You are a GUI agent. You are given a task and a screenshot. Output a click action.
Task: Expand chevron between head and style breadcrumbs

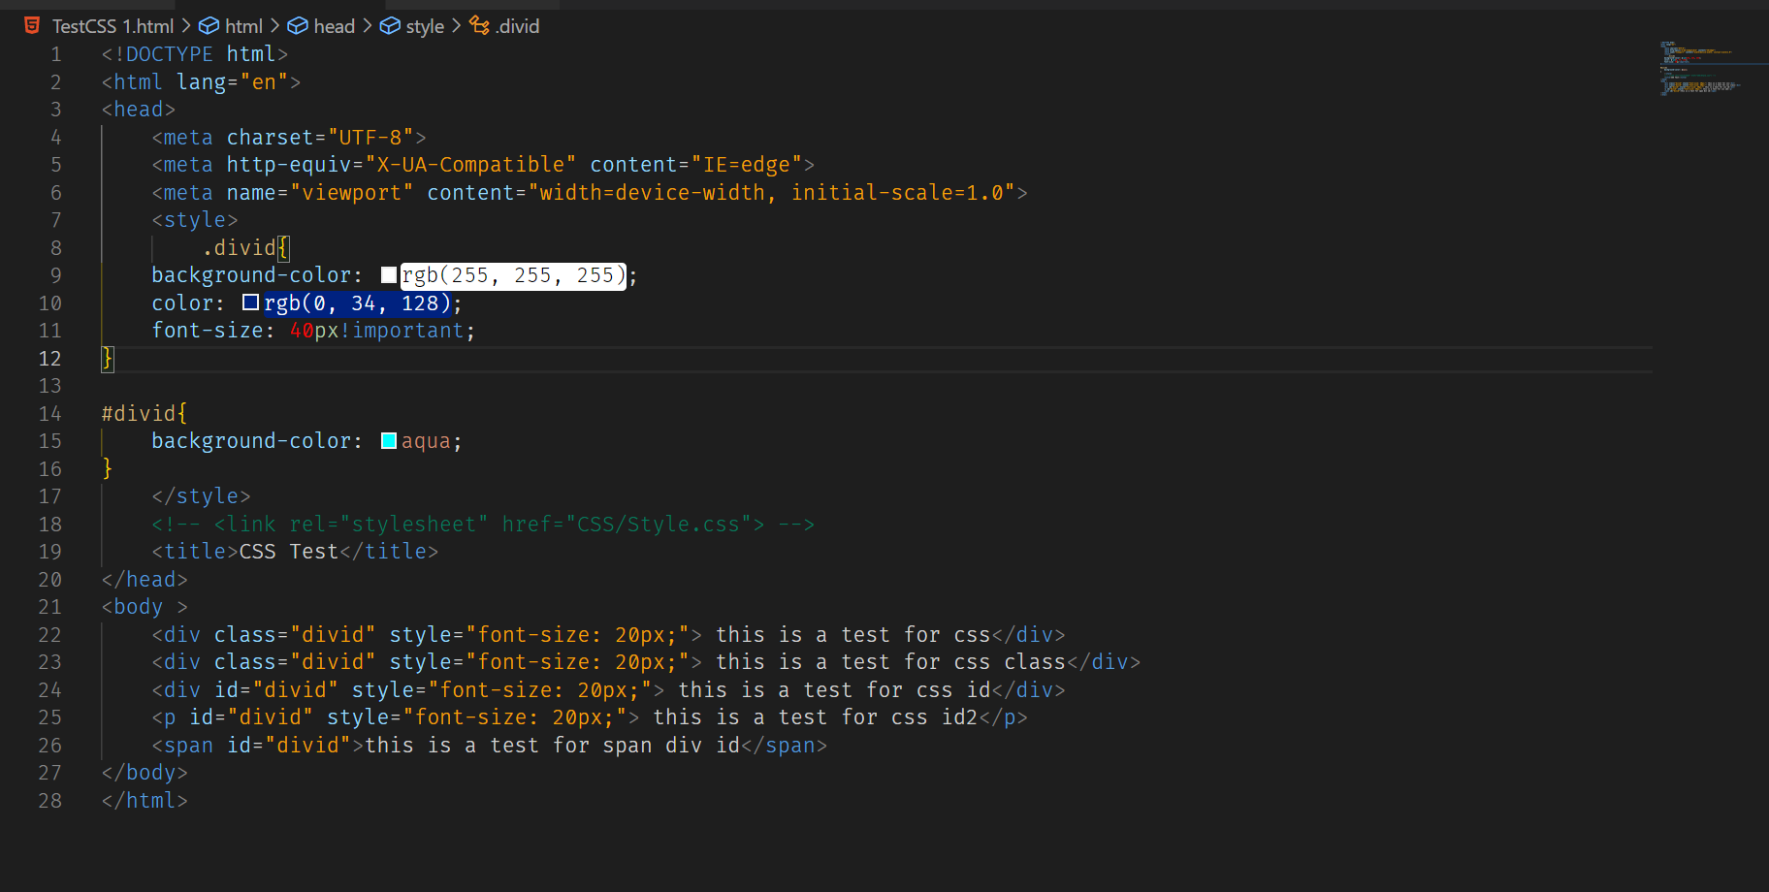(x=368, y=26)
